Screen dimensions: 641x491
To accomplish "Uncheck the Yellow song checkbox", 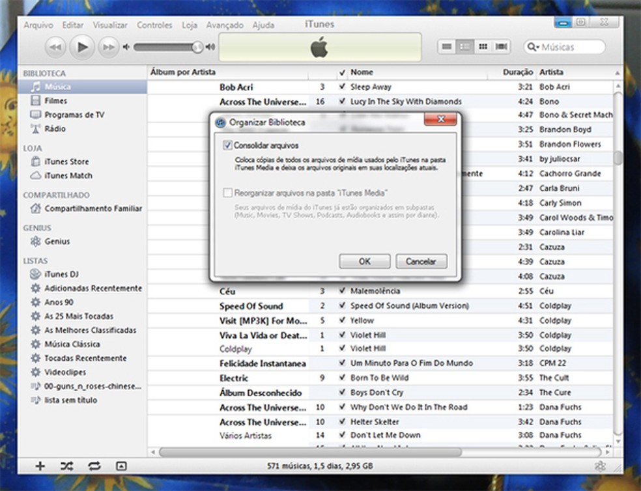I will (342, 320).
